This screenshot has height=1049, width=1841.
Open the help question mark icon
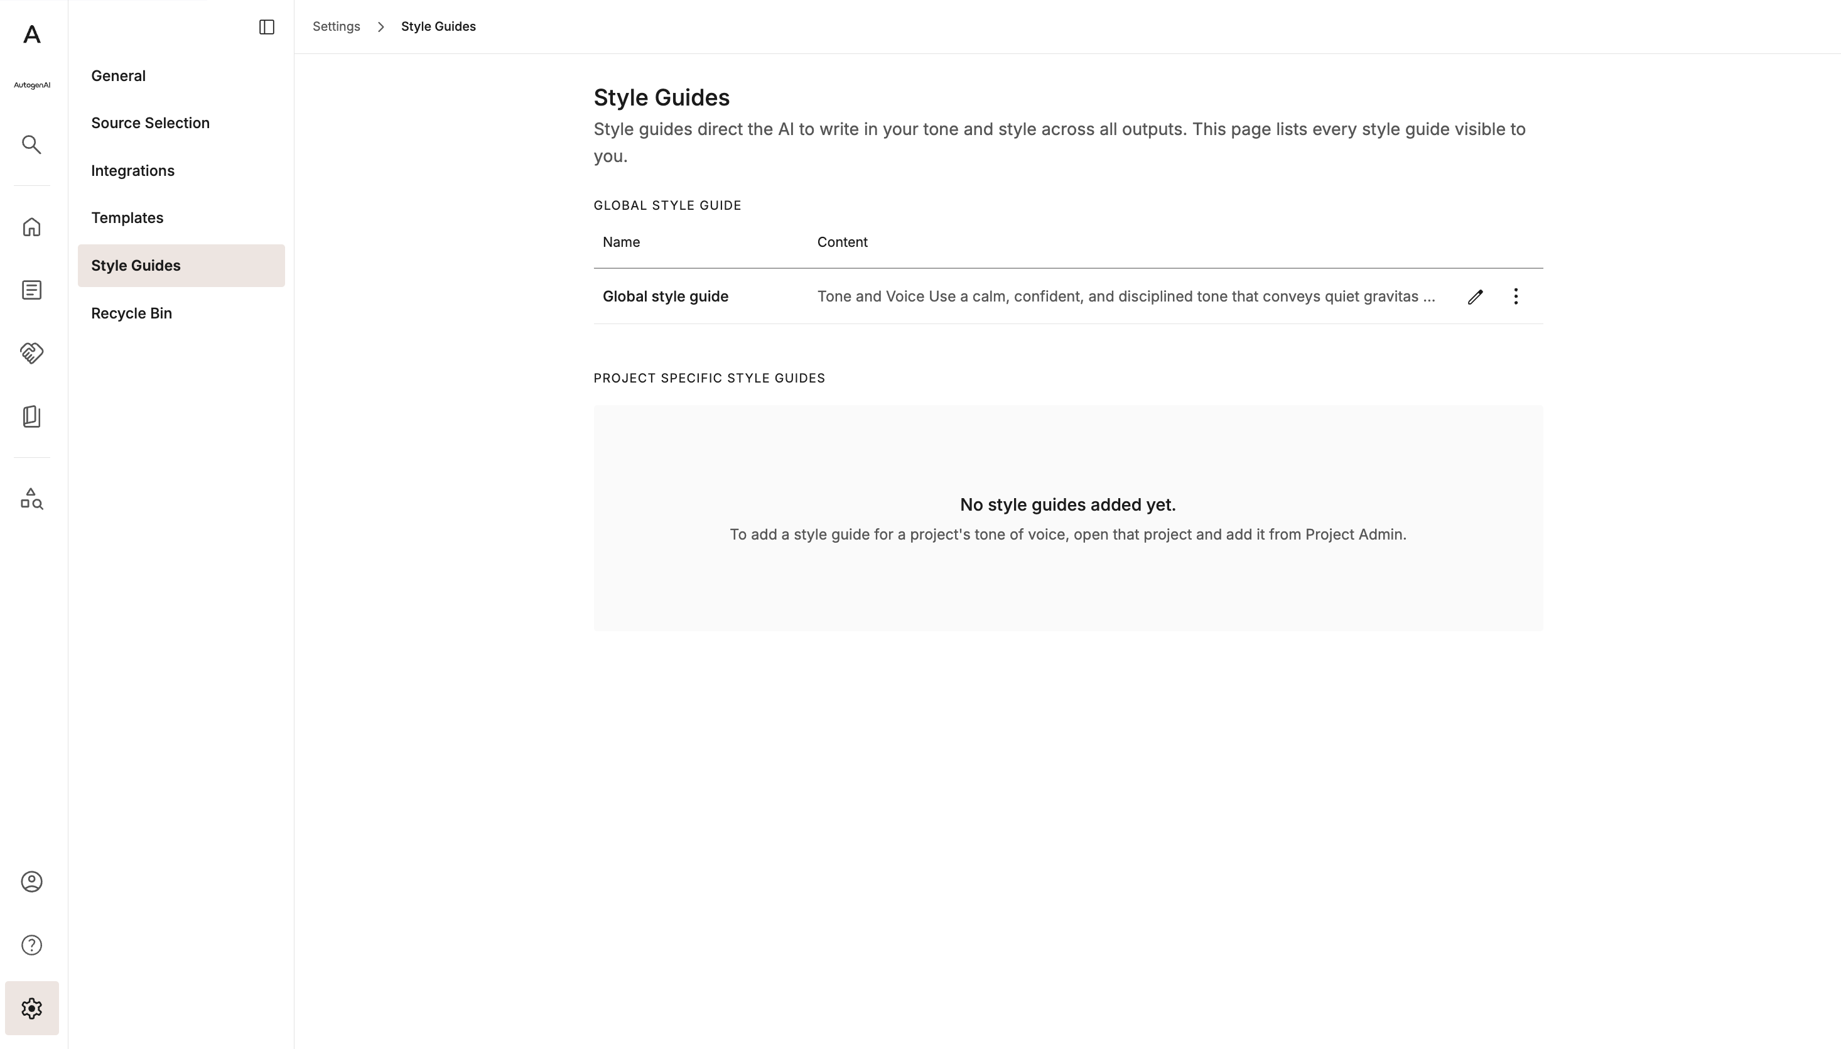pos(31,945)
